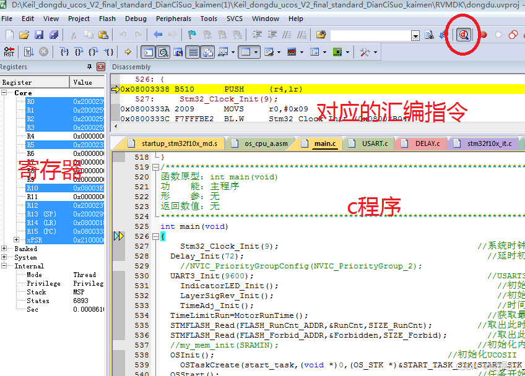Open the Logic Analyzer analysis icon
Image resolution: width=525 pixels, height=376 pixels.
click(292, 52)
